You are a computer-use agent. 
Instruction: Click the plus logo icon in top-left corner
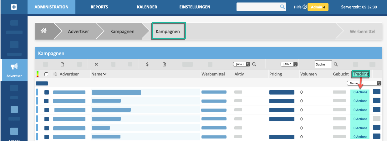click(14, 7)
